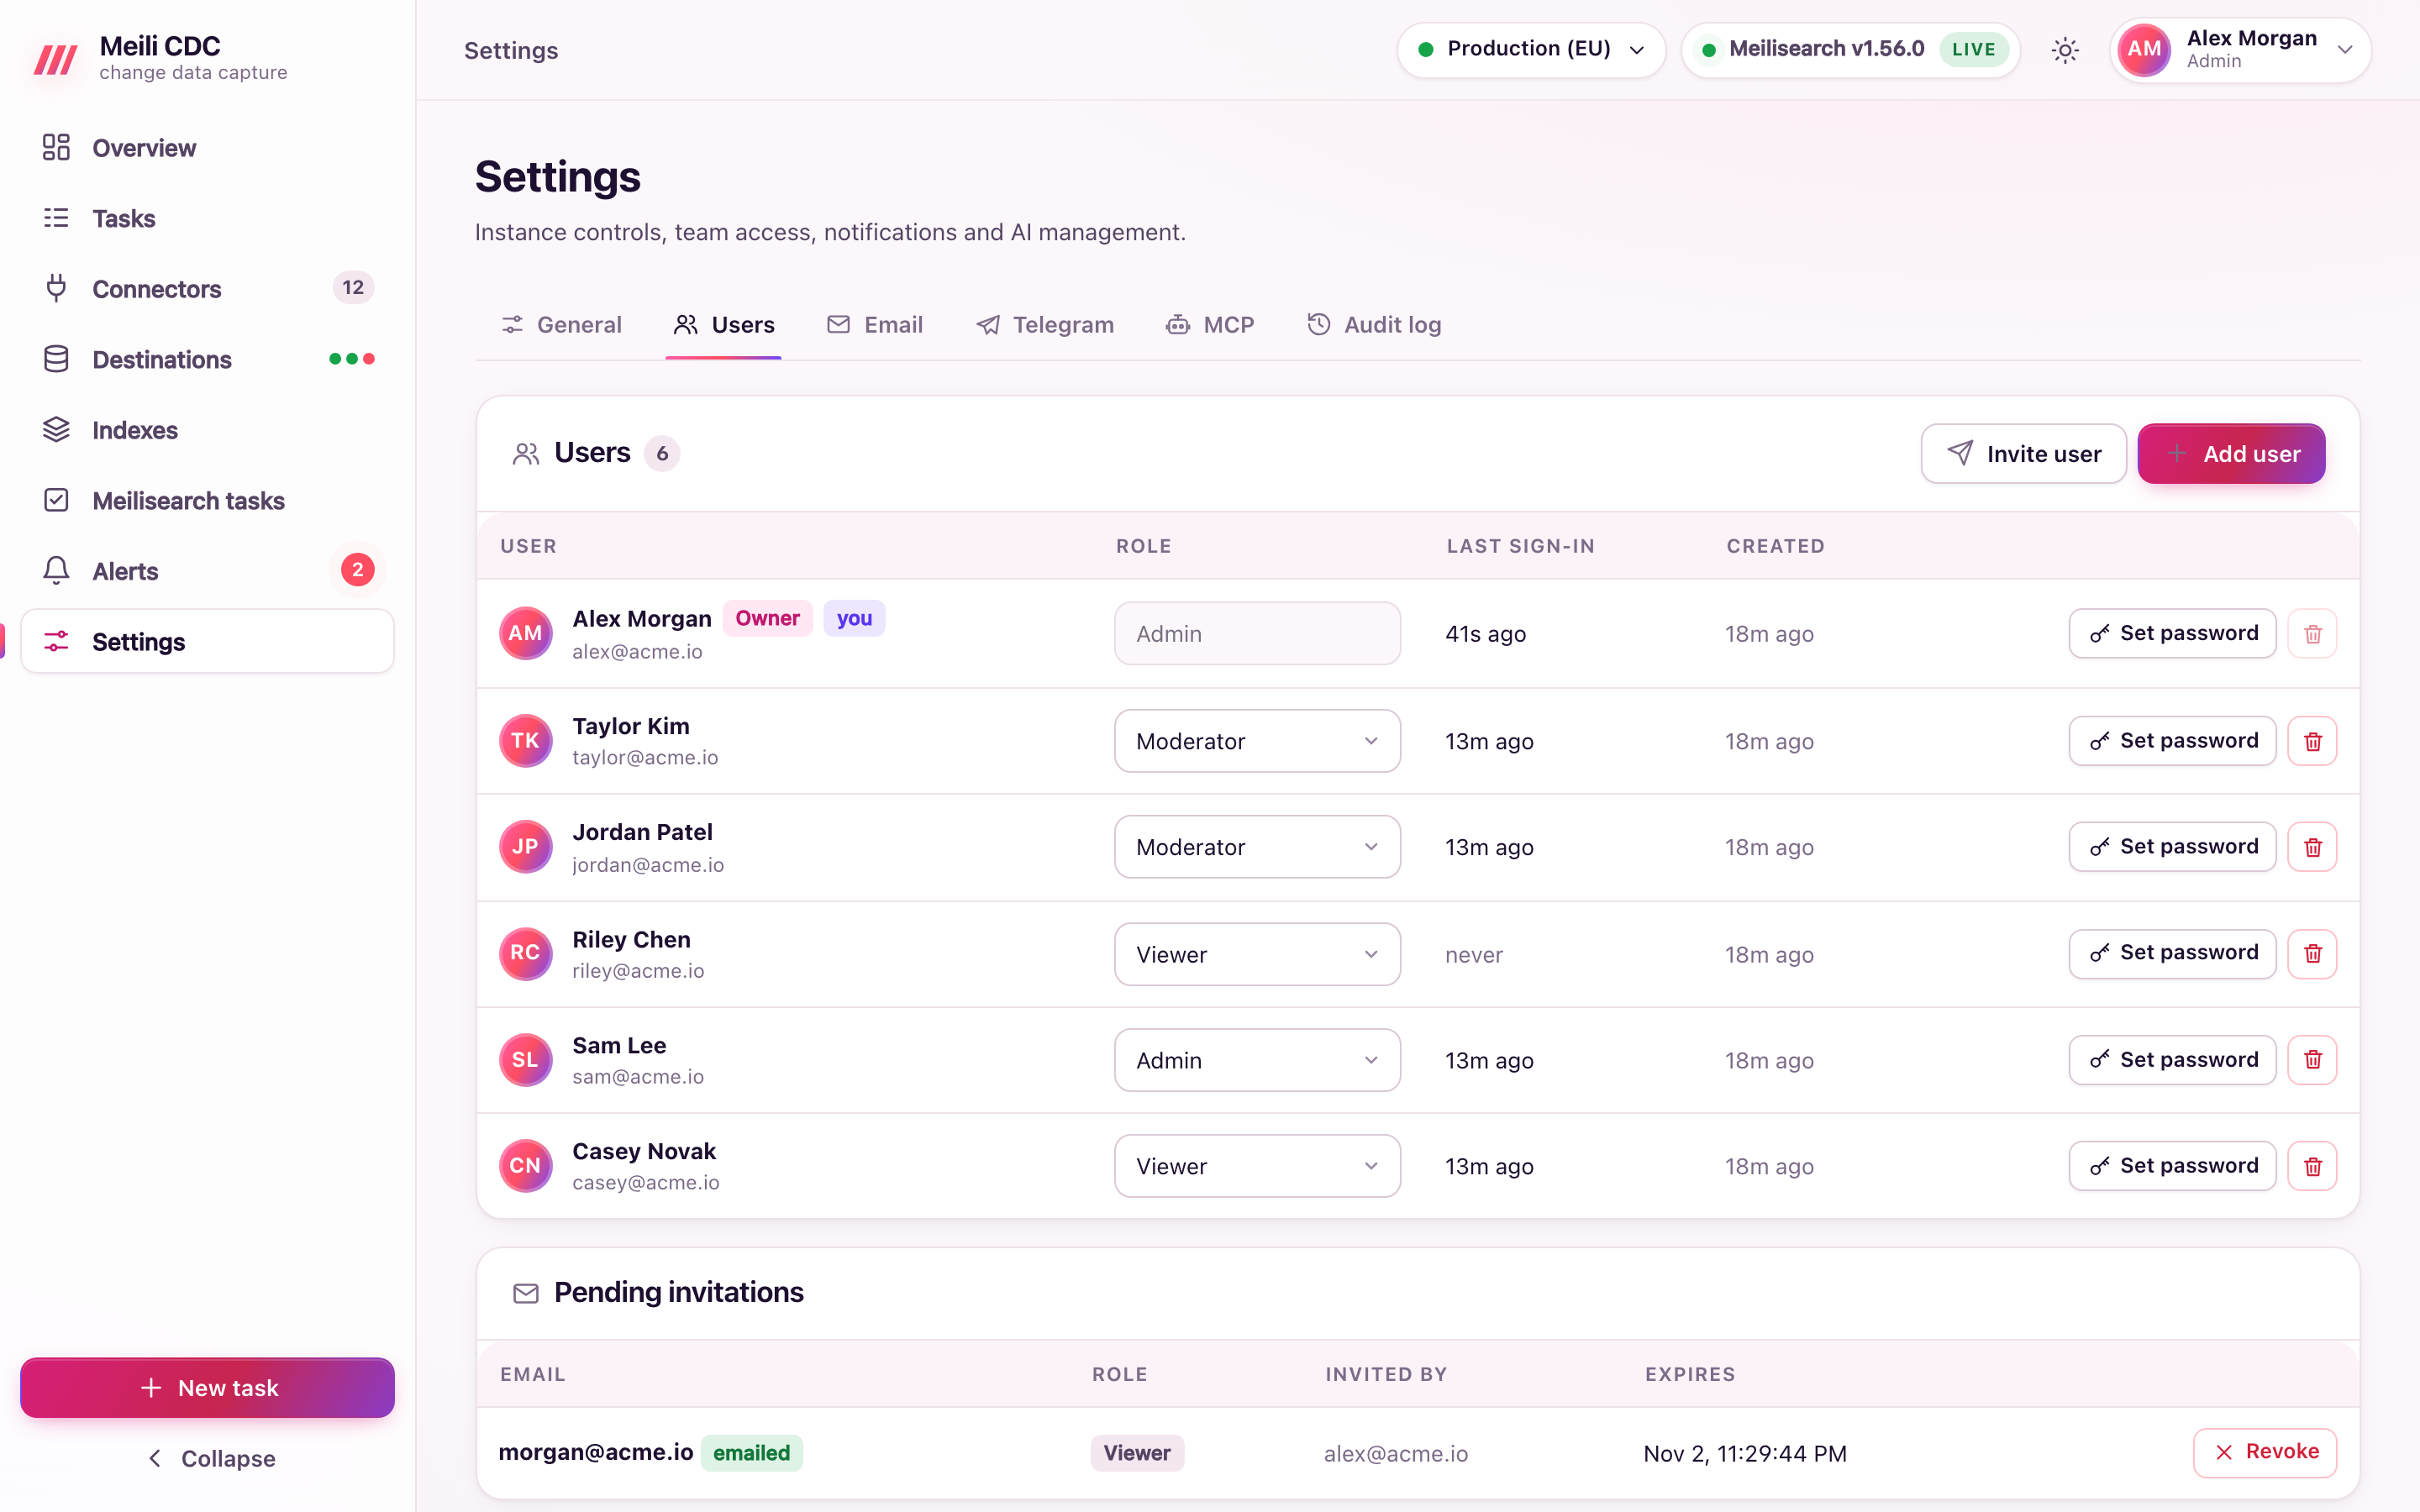
Task: Click the Owner badge next to Alex Morgan
Action: pyautogui.click(x=767, y=618)
